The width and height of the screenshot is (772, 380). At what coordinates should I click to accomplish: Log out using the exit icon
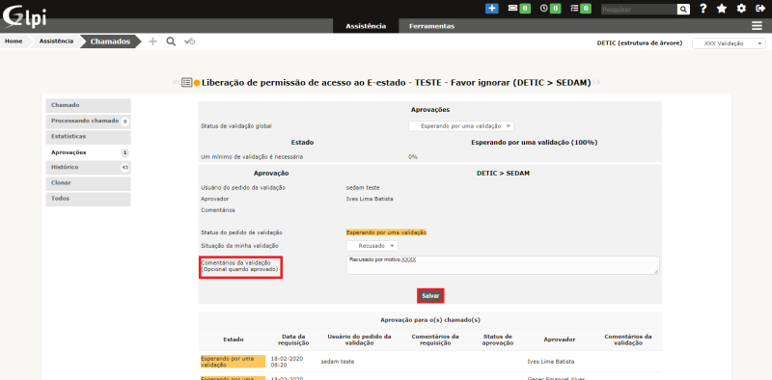click(x=760, y=9)
